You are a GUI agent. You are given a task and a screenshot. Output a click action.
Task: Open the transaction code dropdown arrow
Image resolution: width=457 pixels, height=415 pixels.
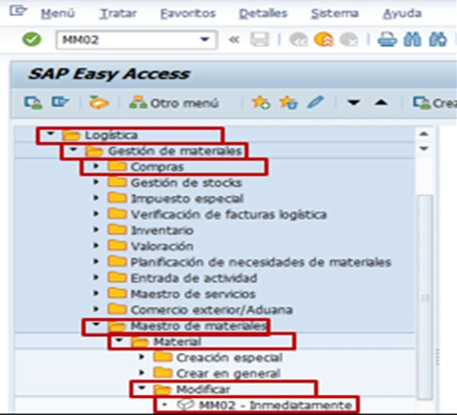tap(205, 39)
